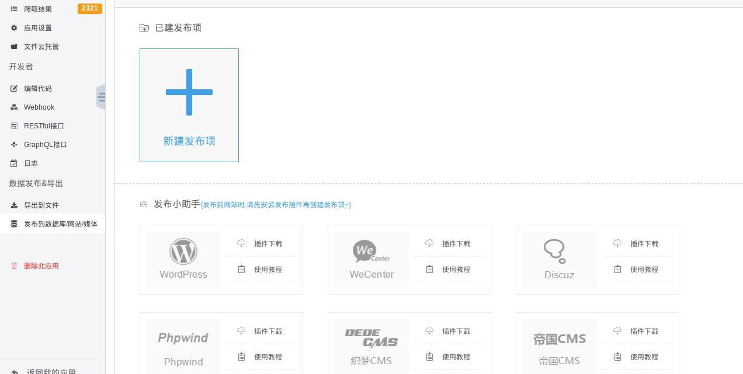Screen dimensions: 743x374
Task: Click the cloud download icon for WordPress plugin
Action: pos(241,243)
